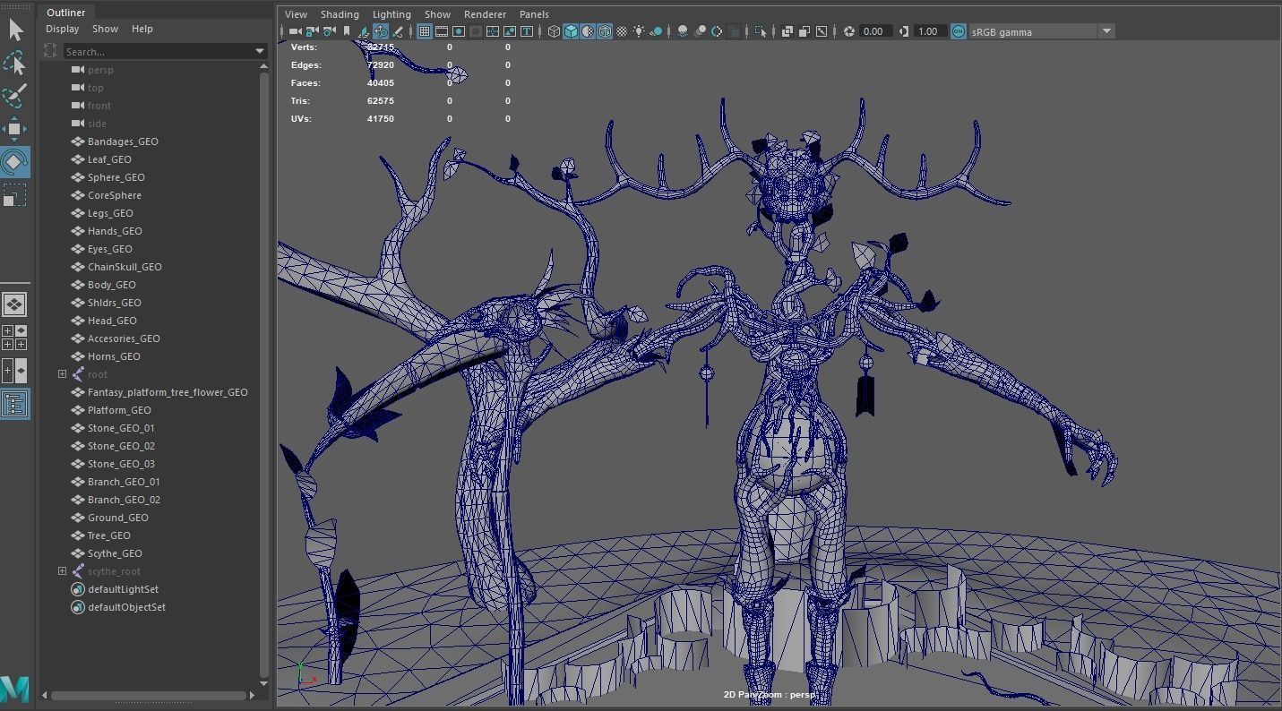Open the sRGB gamma view transform dropdown
This screenshot has height=711, width=1282.
pos(1106,31)
